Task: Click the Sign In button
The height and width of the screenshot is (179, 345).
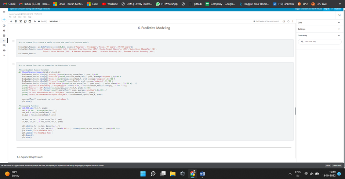Action: (x=327, y=9)
